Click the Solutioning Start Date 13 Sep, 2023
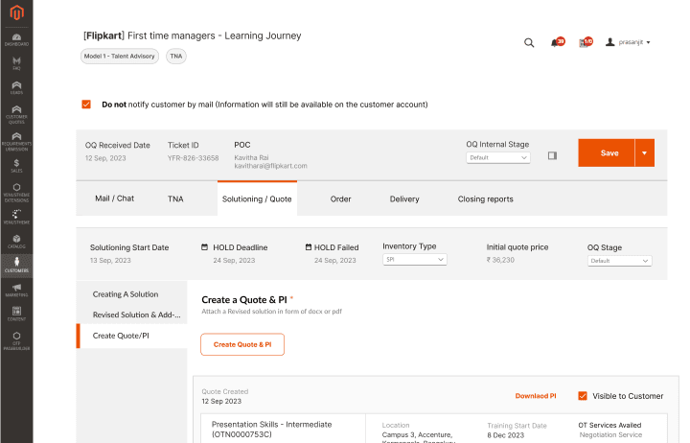Screen dimensions: 690x443 [110, 260]
